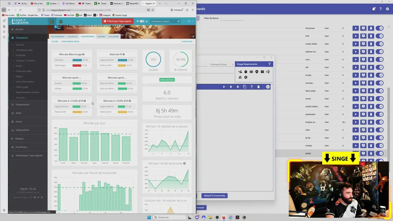Play the afk command
Image resolution: width=393 pixels, height=221 pixels.
click(356, 67)
